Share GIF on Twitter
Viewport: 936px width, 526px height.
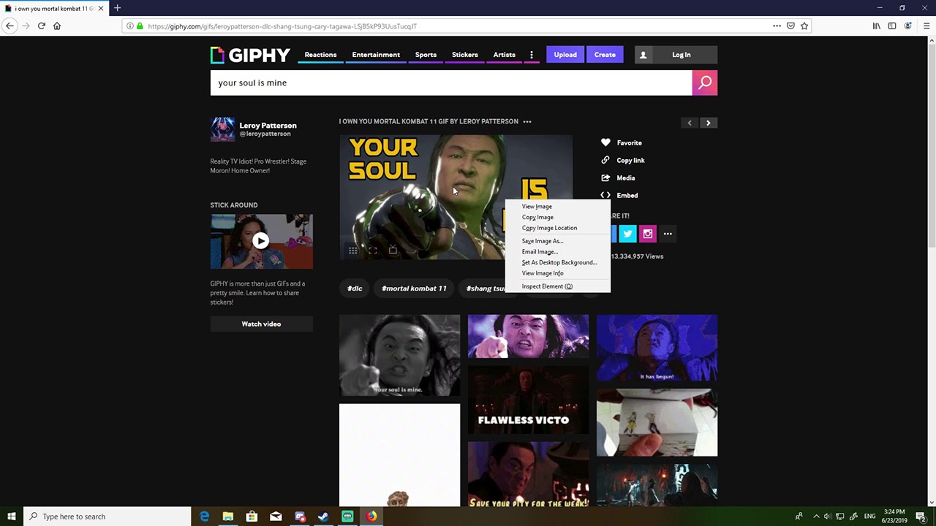[x=628, y=234]
